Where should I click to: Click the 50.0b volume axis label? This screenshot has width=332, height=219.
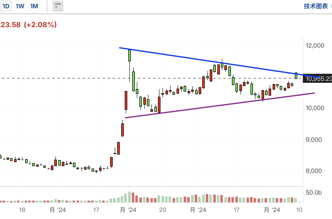314,193
